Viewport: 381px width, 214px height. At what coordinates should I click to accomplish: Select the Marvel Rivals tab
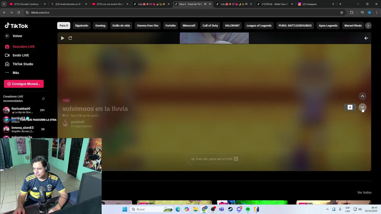(353, 26)
